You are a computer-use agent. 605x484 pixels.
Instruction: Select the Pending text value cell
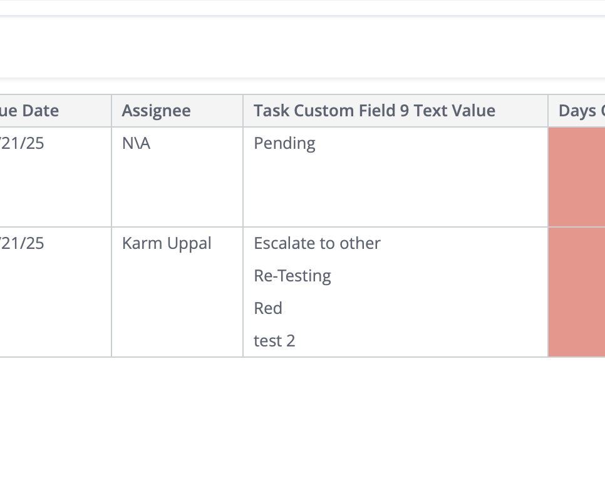click(x=284, y=143)
